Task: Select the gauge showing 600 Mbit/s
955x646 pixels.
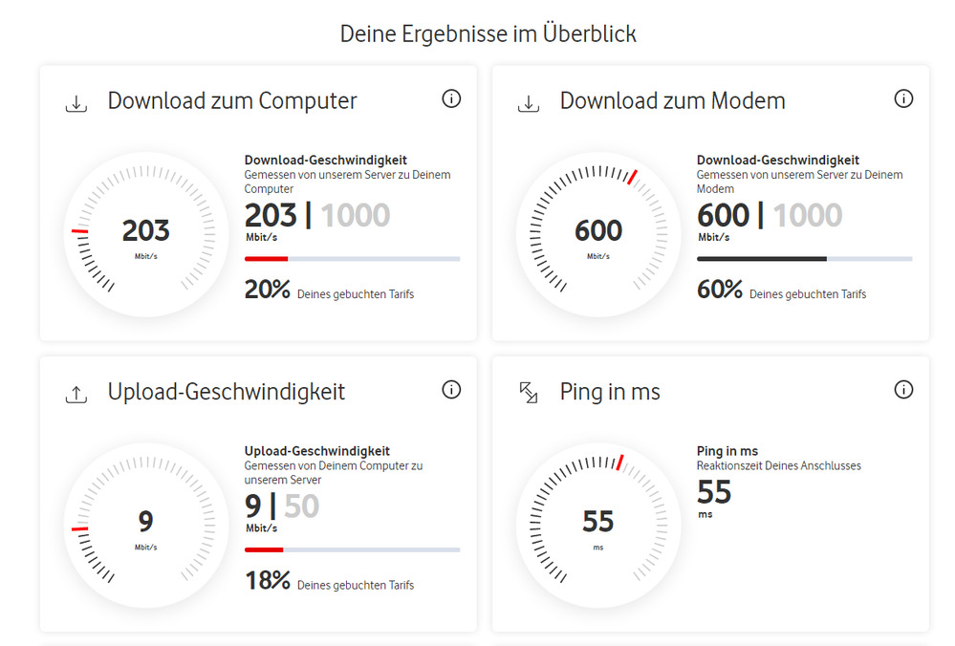Action: tap(598, 232)
